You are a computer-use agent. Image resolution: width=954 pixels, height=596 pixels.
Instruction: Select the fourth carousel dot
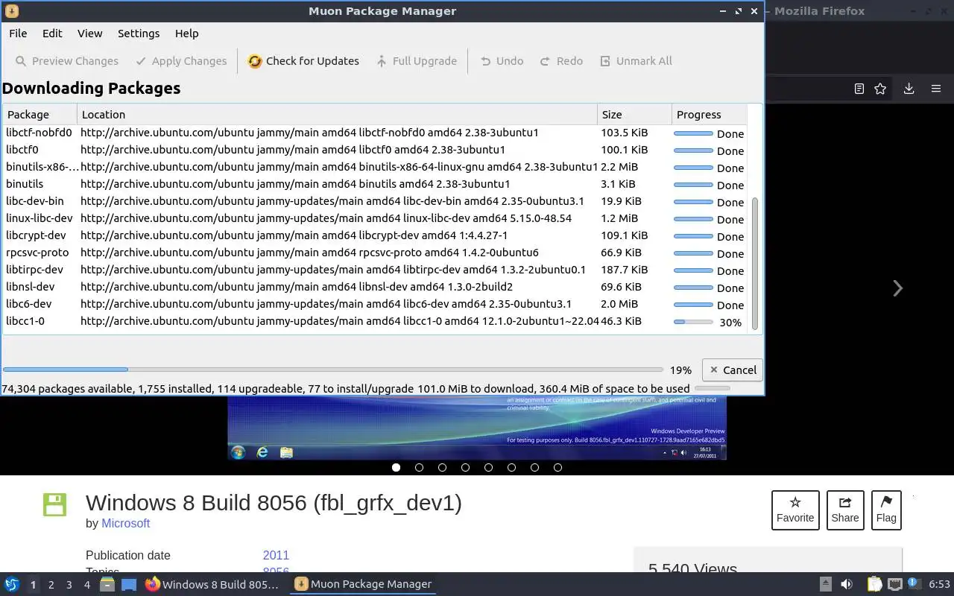tap(465, 468)
